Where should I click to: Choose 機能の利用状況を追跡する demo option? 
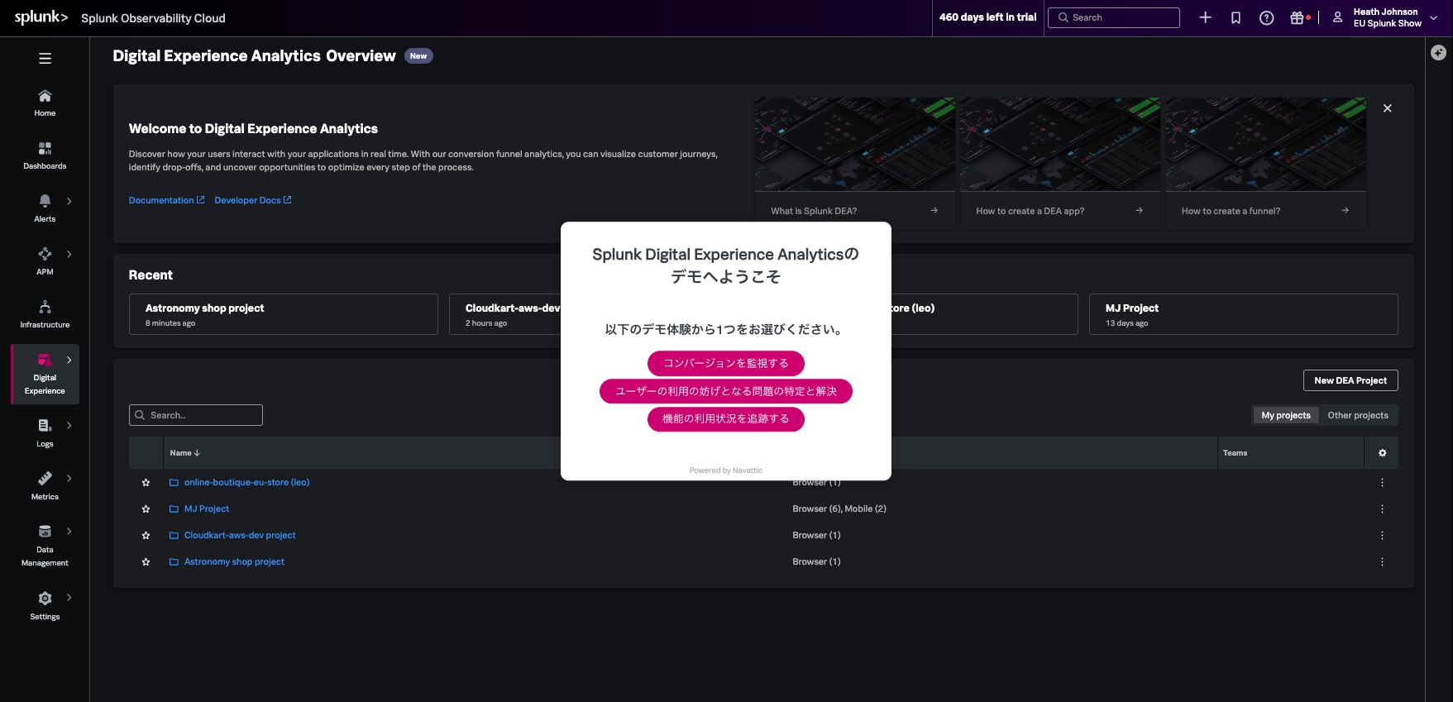[726, 419]
